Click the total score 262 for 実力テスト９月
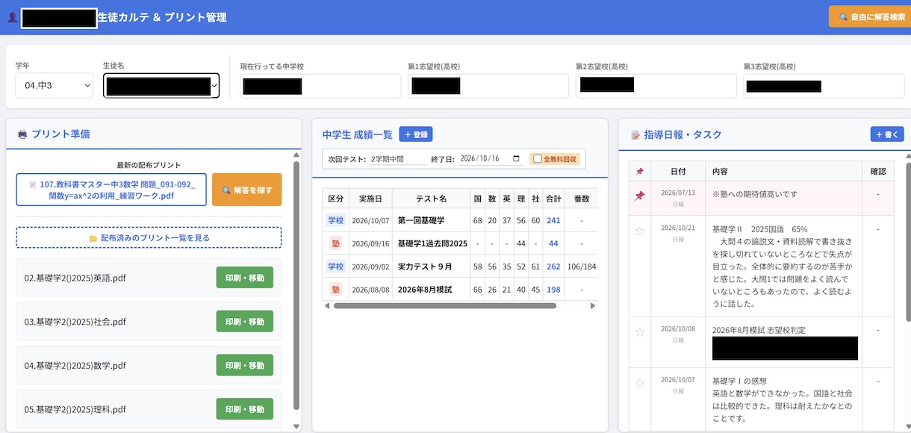 553,267
